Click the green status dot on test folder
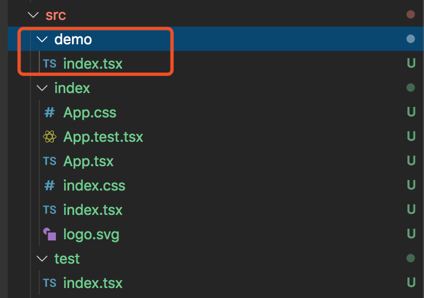The height and width of the screenshot is (298, 424). click(410, 258)
